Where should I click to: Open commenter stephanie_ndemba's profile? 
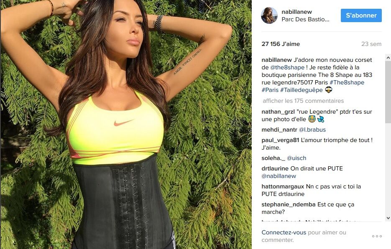click(289, 204)
